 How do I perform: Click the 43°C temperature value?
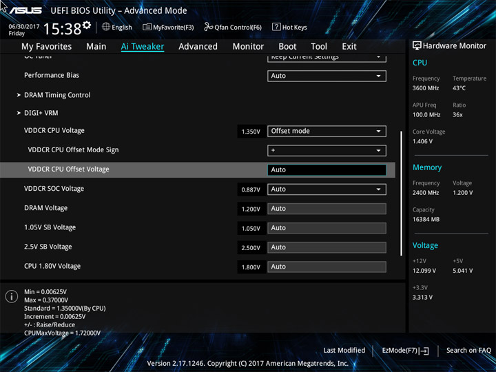click(459, 88)
